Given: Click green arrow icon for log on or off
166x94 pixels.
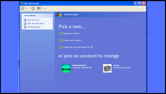Looking at the screenshot, I should pyautogui.click(x=61, y=47).
